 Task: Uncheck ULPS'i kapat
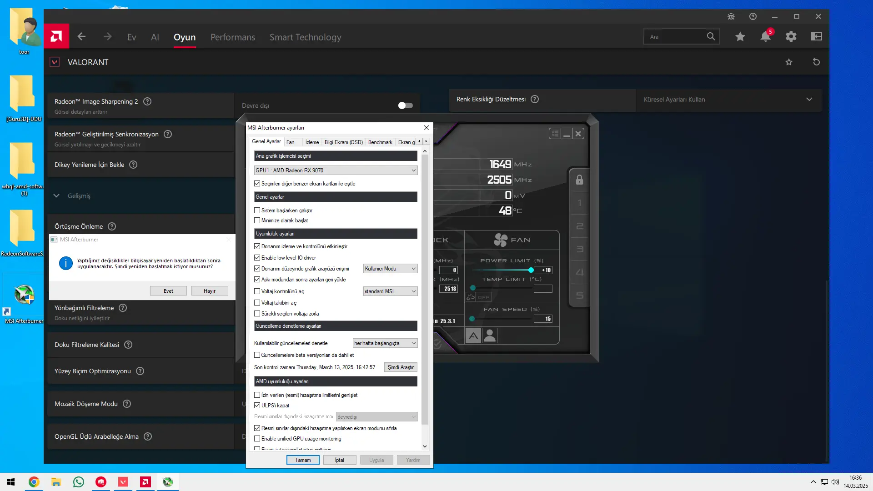tap(257, 406)
